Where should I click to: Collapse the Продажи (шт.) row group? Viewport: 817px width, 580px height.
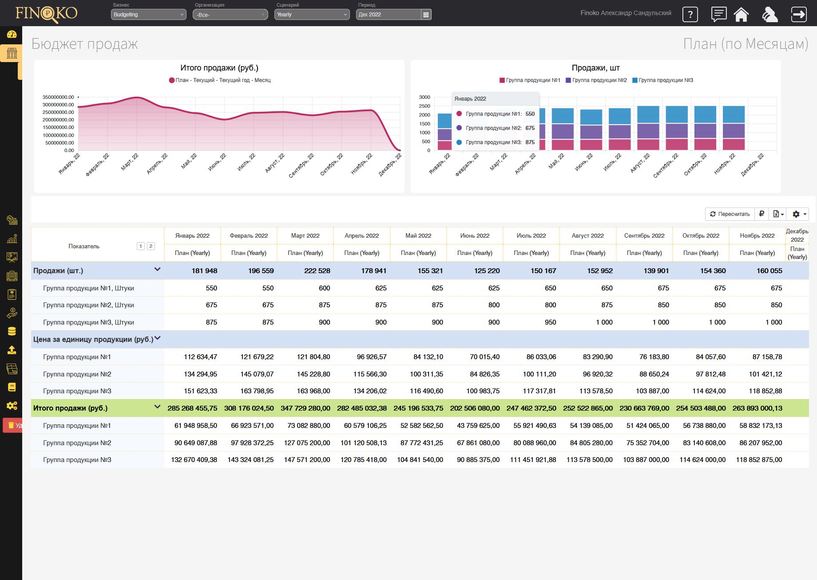click(157, 270)
